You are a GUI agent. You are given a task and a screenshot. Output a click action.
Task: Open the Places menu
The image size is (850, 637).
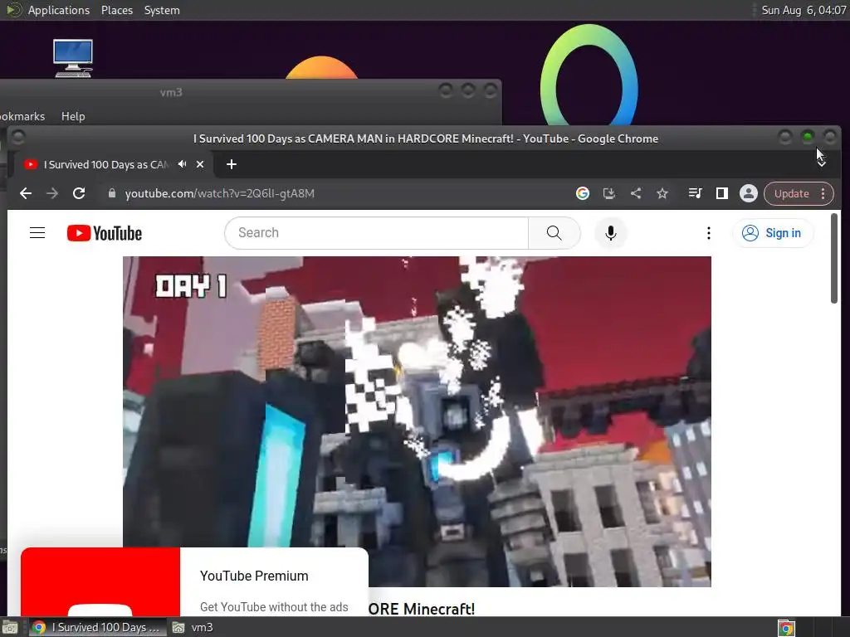pos(116,10)
